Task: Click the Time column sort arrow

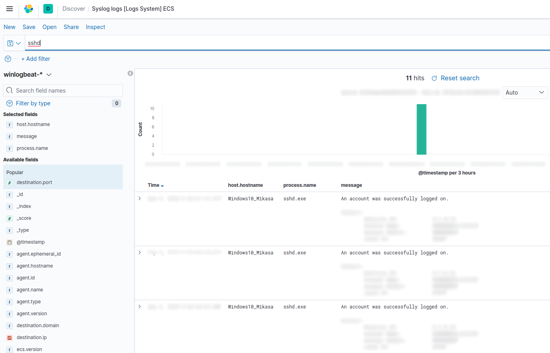Action: [x=162, y=186]
